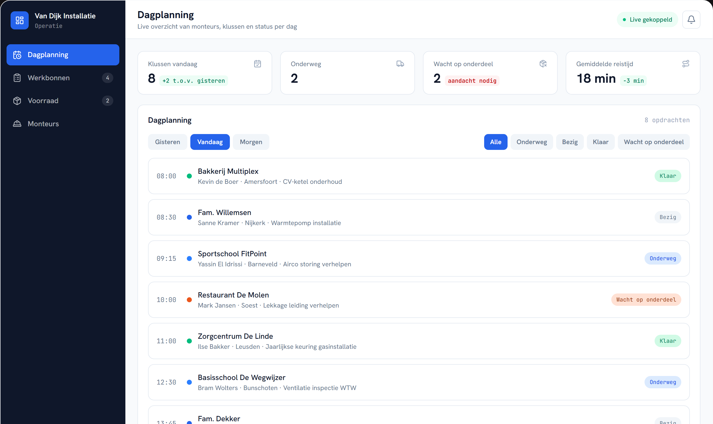Filter jobs by Bezig
This screenshot has width=713, height=424.
coord(569,142)
